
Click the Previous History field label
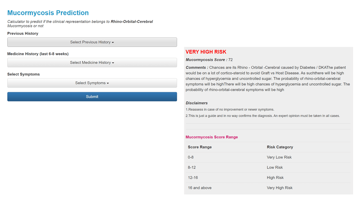[23, 33]
